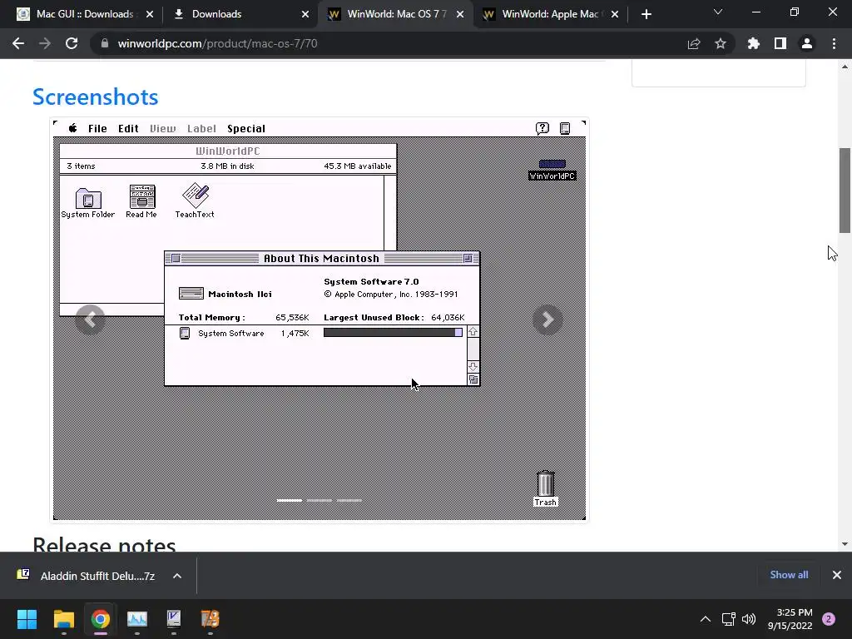Open the Windows Start menu

click(27, 619)
